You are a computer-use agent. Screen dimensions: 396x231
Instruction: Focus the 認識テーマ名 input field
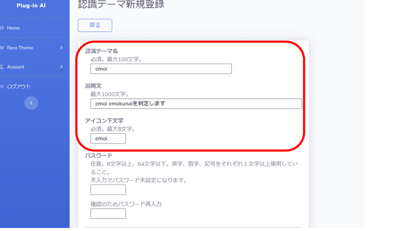pyautogui.click(x=161, y=69)
